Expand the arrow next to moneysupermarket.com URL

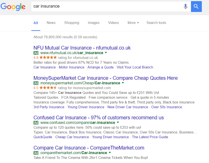coord(123,83)
